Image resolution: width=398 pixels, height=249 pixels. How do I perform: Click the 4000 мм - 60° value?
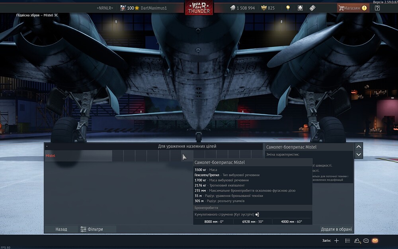[291, 222]
